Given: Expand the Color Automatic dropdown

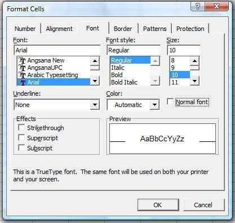Looking at the screenshot, I should click(x=154, y=105).
